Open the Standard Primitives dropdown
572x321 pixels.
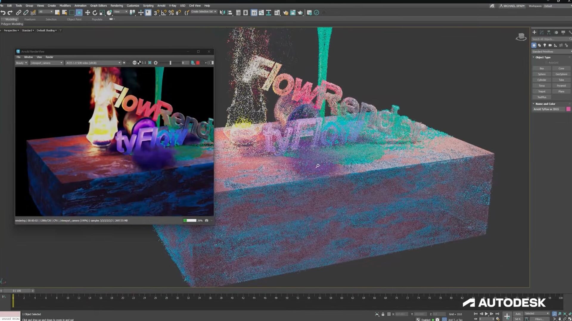551,52
